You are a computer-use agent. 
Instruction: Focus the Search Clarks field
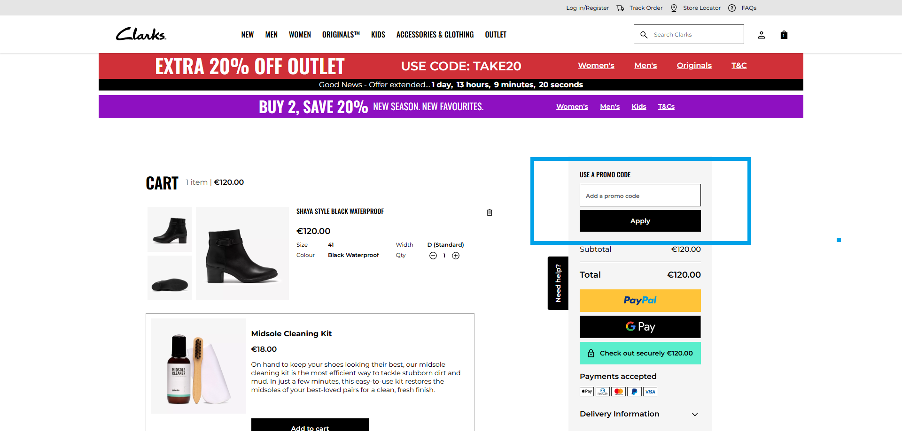click(689, 34)
